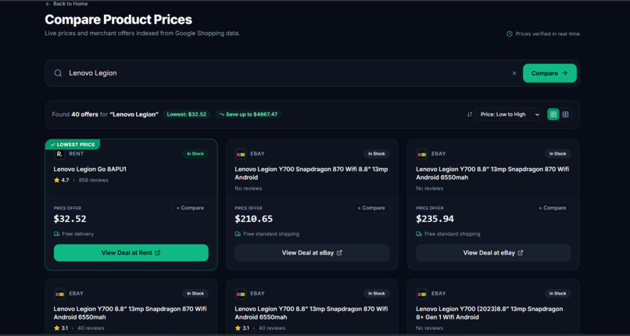Click the $235.94 price text

[435, 219]
